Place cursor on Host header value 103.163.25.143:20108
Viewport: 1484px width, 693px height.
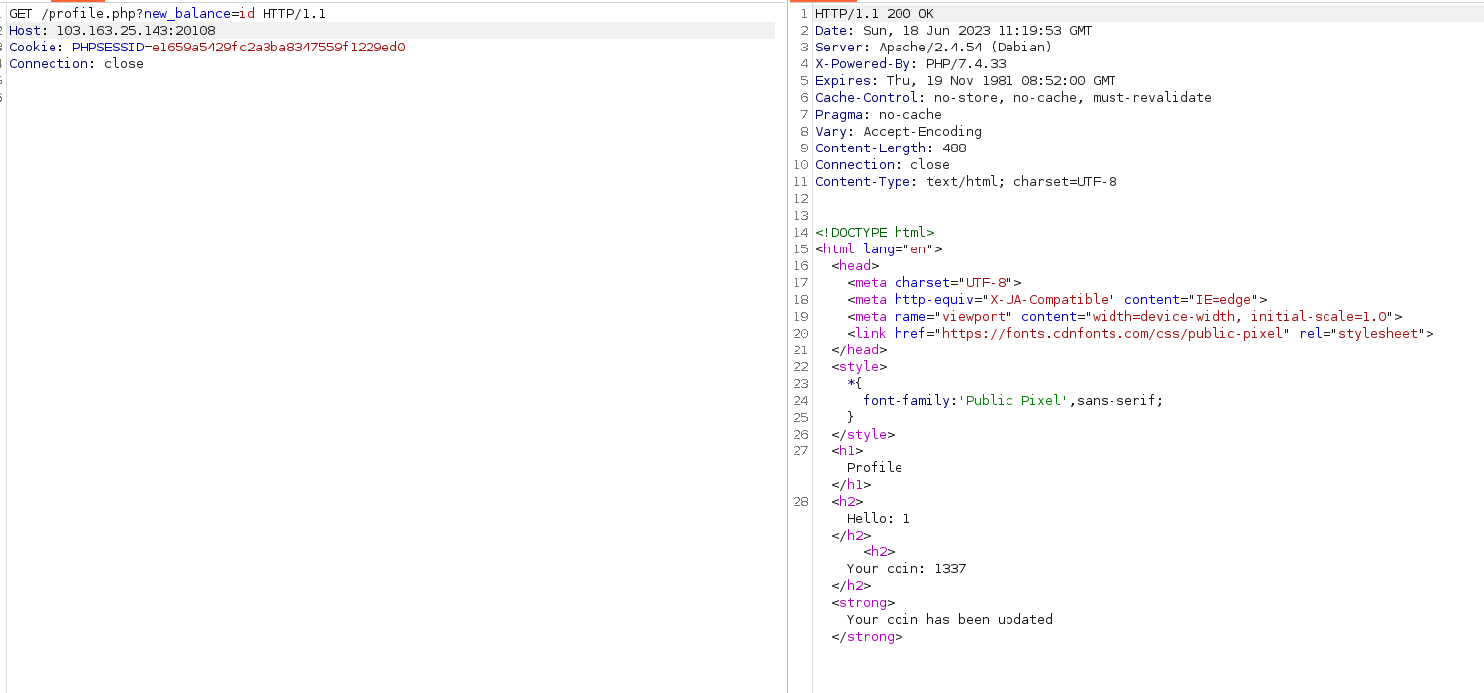[136, 31]
